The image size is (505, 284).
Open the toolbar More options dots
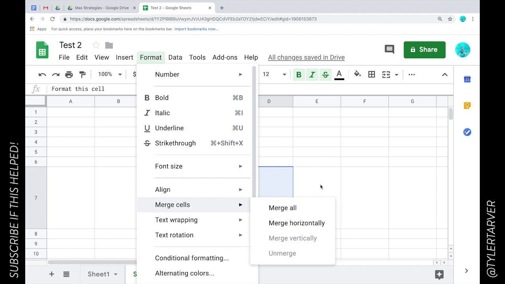click(x=411, y=75)
